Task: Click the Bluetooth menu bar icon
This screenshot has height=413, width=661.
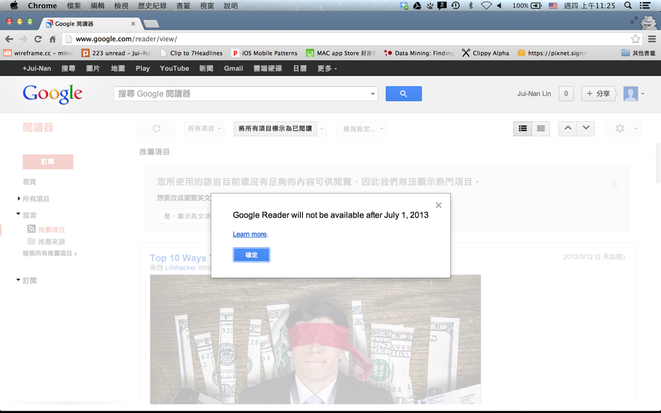Action: click(471, 5)
